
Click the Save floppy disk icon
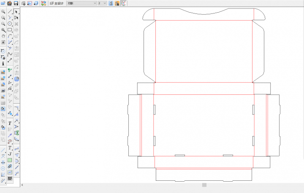[16, 3]
